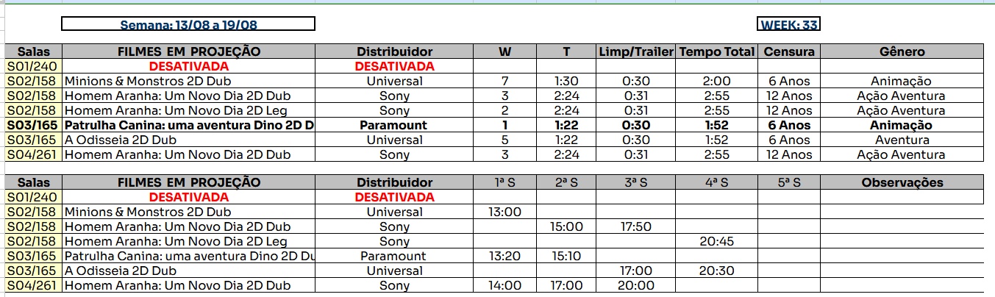Screen dimensions: 995x297
Task: Click the 13:00 showtime cell for Minions
Action: [x=504, y=212]
